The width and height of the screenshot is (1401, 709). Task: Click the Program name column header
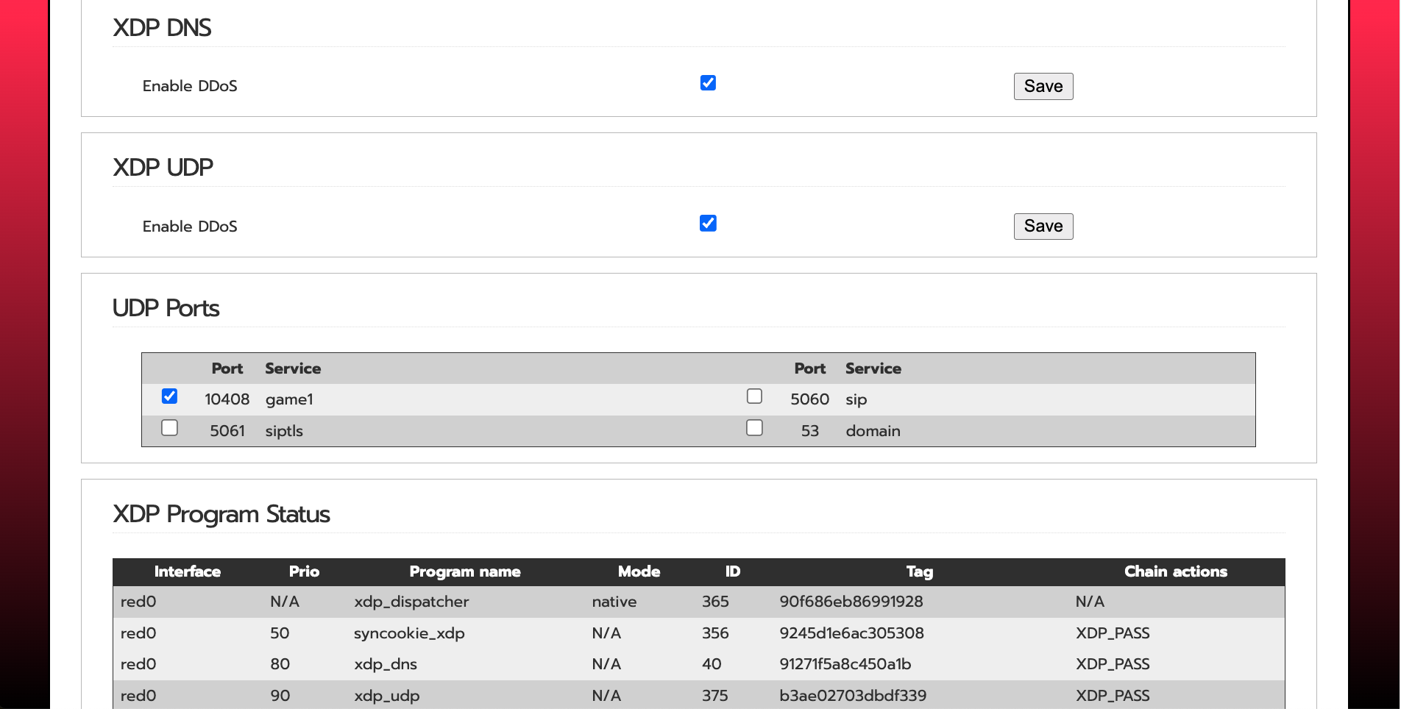[464, 571]
